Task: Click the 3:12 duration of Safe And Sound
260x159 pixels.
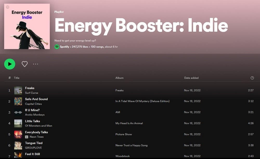Action: pos(251,101)
